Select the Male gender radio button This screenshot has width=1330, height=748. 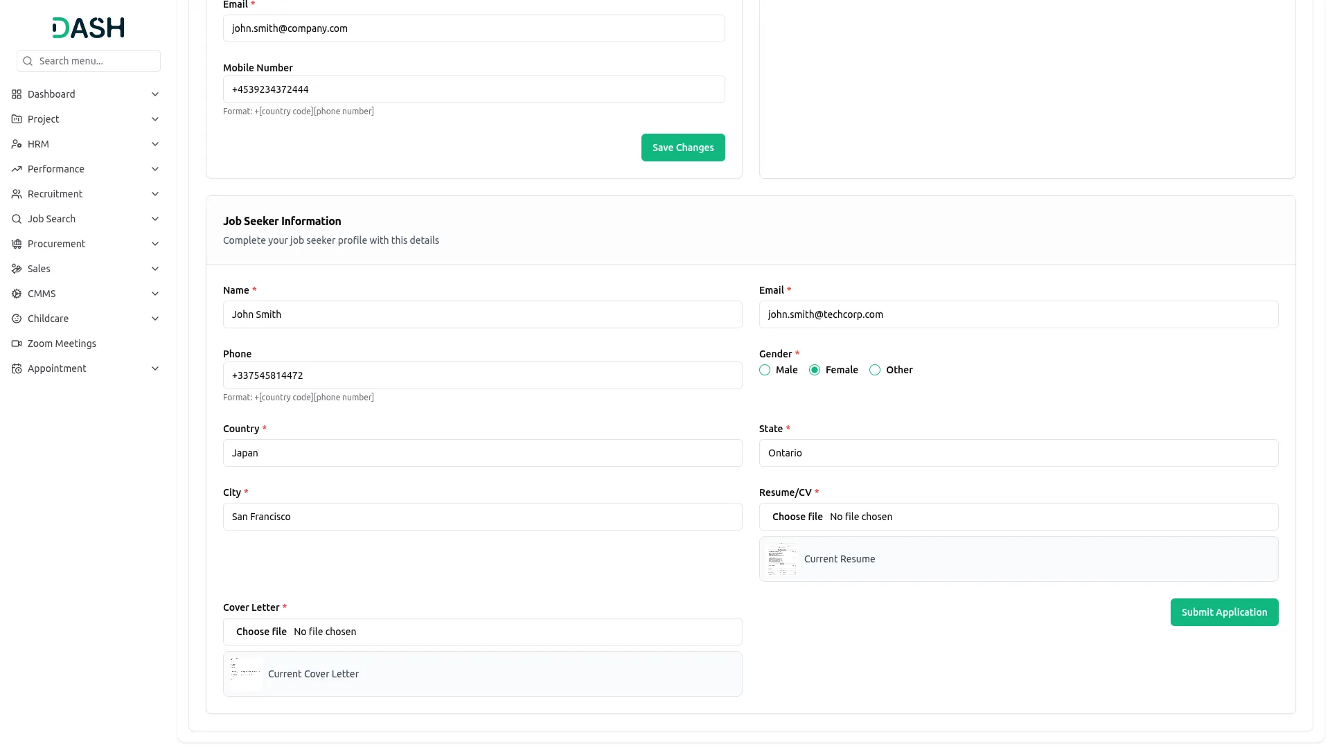point(765,370)
